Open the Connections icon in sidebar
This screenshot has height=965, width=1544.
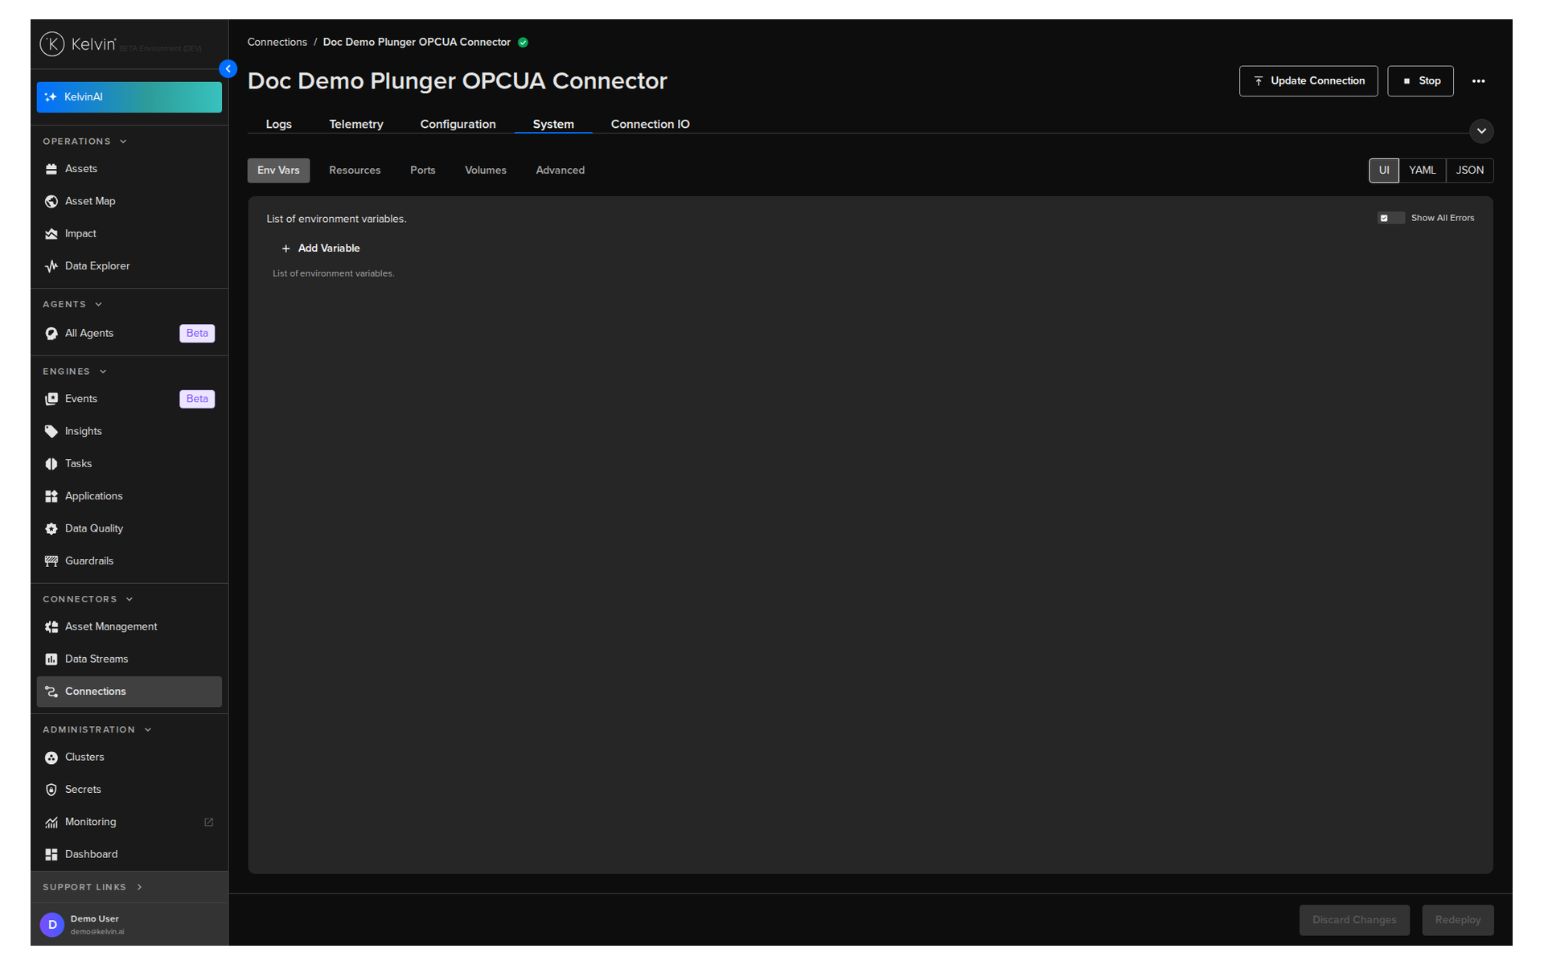coord(51,692)
